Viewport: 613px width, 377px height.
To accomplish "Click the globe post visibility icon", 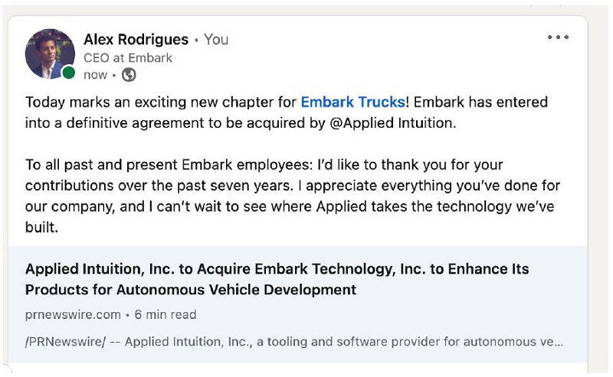I will point(129,75).
